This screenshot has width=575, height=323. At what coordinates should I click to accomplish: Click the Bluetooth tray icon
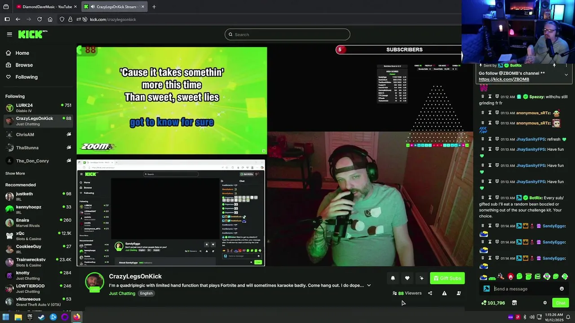point(525,317)
